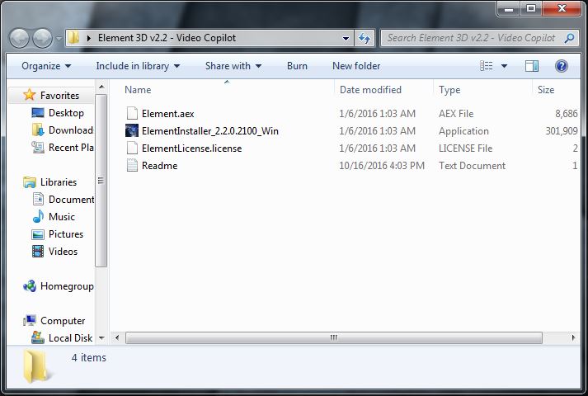Viewport: 588px width, 396px height.
Task: Click the Music note icon
Action: click(x=38, y=216)
